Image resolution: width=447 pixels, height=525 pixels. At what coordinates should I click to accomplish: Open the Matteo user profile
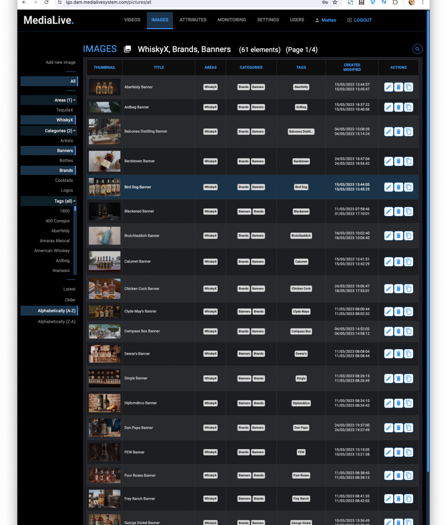[x=326, y=20]
